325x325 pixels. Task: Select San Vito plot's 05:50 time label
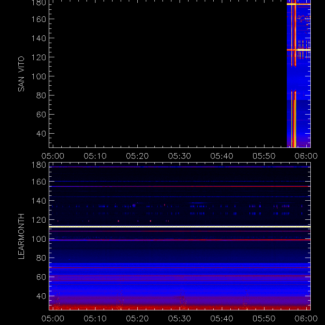tap(264, 156)
